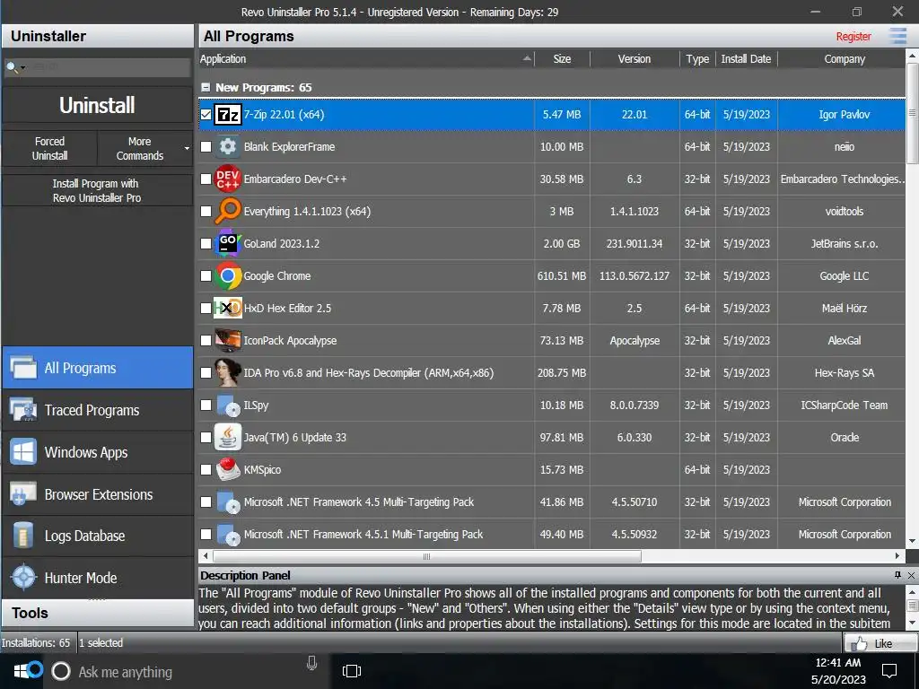Switch to Traced Programs module
The width and height of the screenshot is (919, 689).
click(x=98, y=410)
